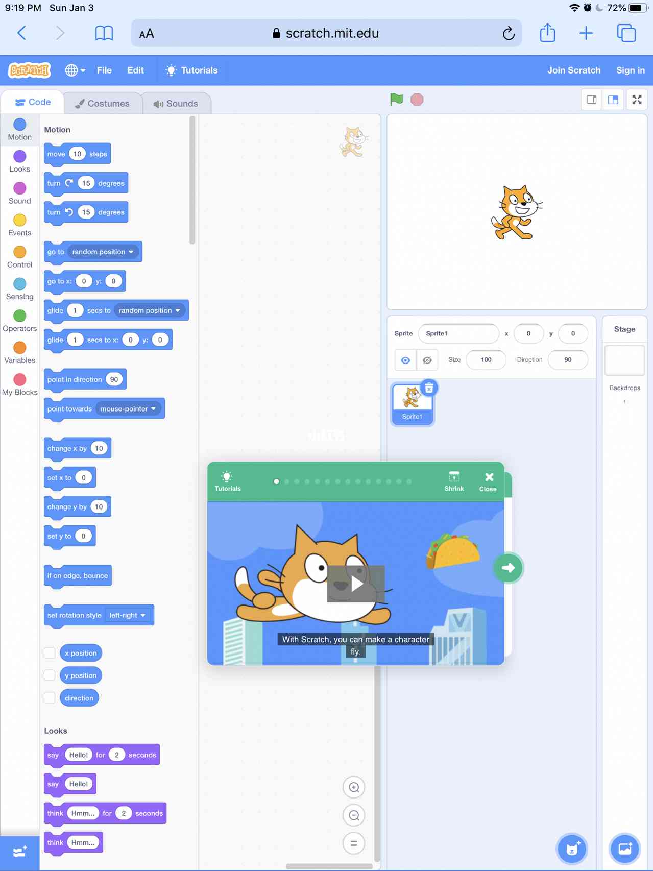Play the tutorial video

(356, 584)
